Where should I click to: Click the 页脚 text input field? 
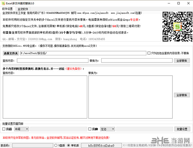(145, 129)
